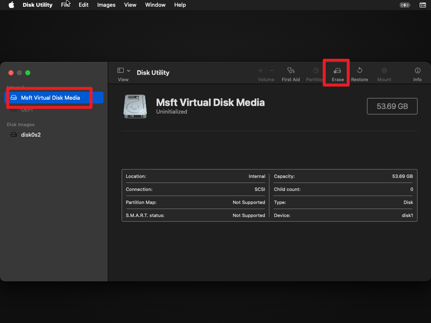Select the UEFI volume in sidebar
This screenshot has width=431, height=323.
click(x=27, y=110)
